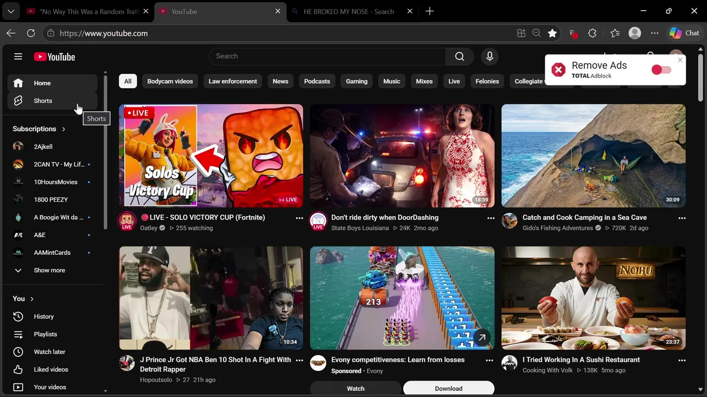The width and height of the screenshot is (707, 397).
Task: Select the Felonies filter chip
Action: click(487, 82)
